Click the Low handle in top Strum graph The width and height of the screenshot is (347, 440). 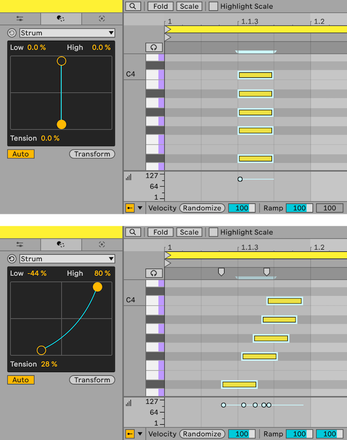pos(61,124)
